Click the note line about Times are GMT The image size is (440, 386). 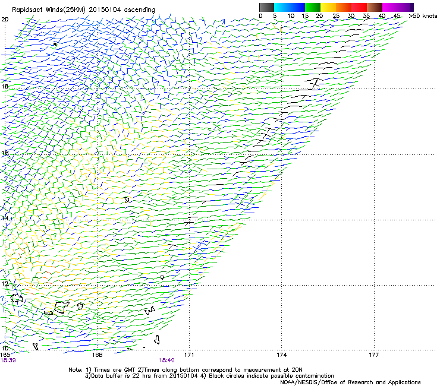(x=186, y=370)
